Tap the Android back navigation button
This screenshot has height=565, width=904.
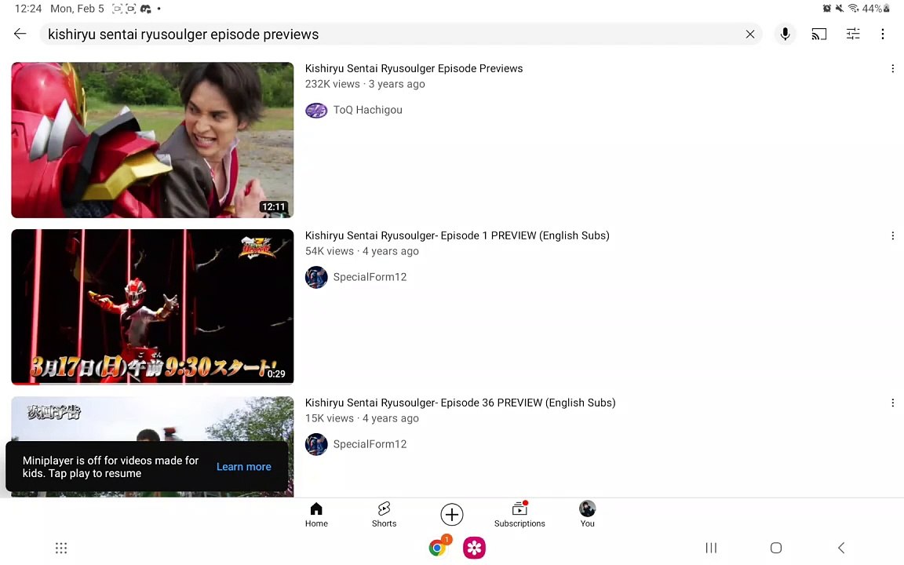[x=841, y=548]
